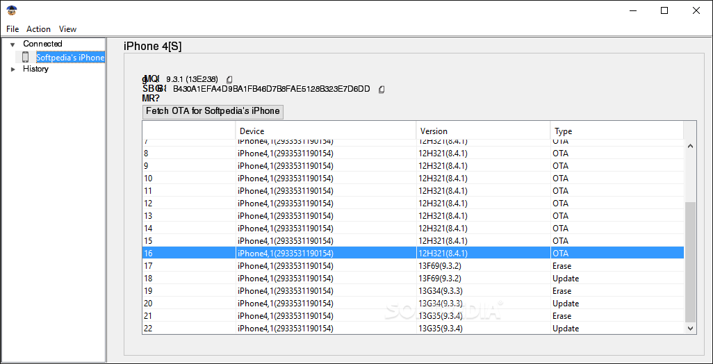
Task: Open the View menu
Action: pyautogui.click(x=67, y=29)
